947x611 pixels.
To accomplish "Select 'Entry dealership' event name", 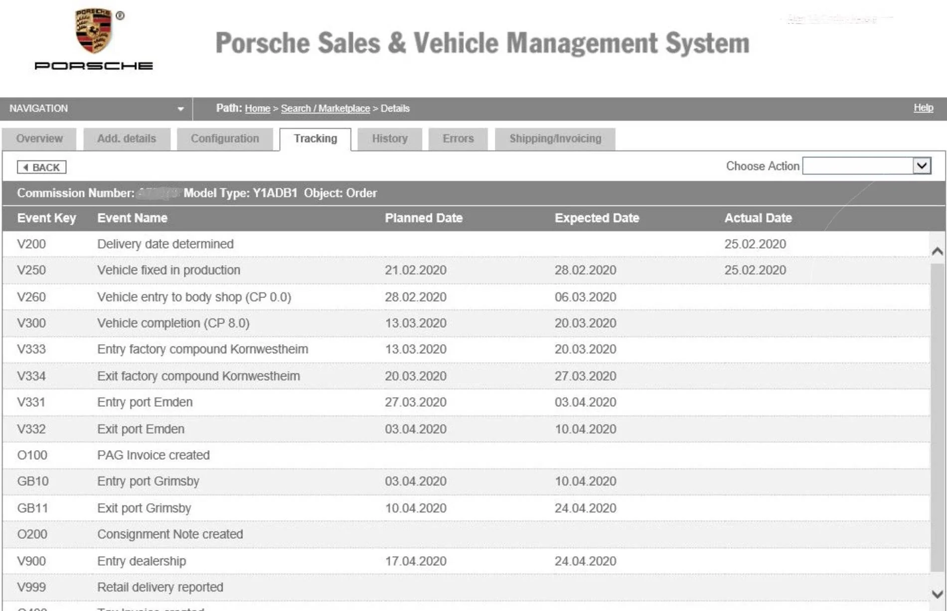I will [142, 561].
